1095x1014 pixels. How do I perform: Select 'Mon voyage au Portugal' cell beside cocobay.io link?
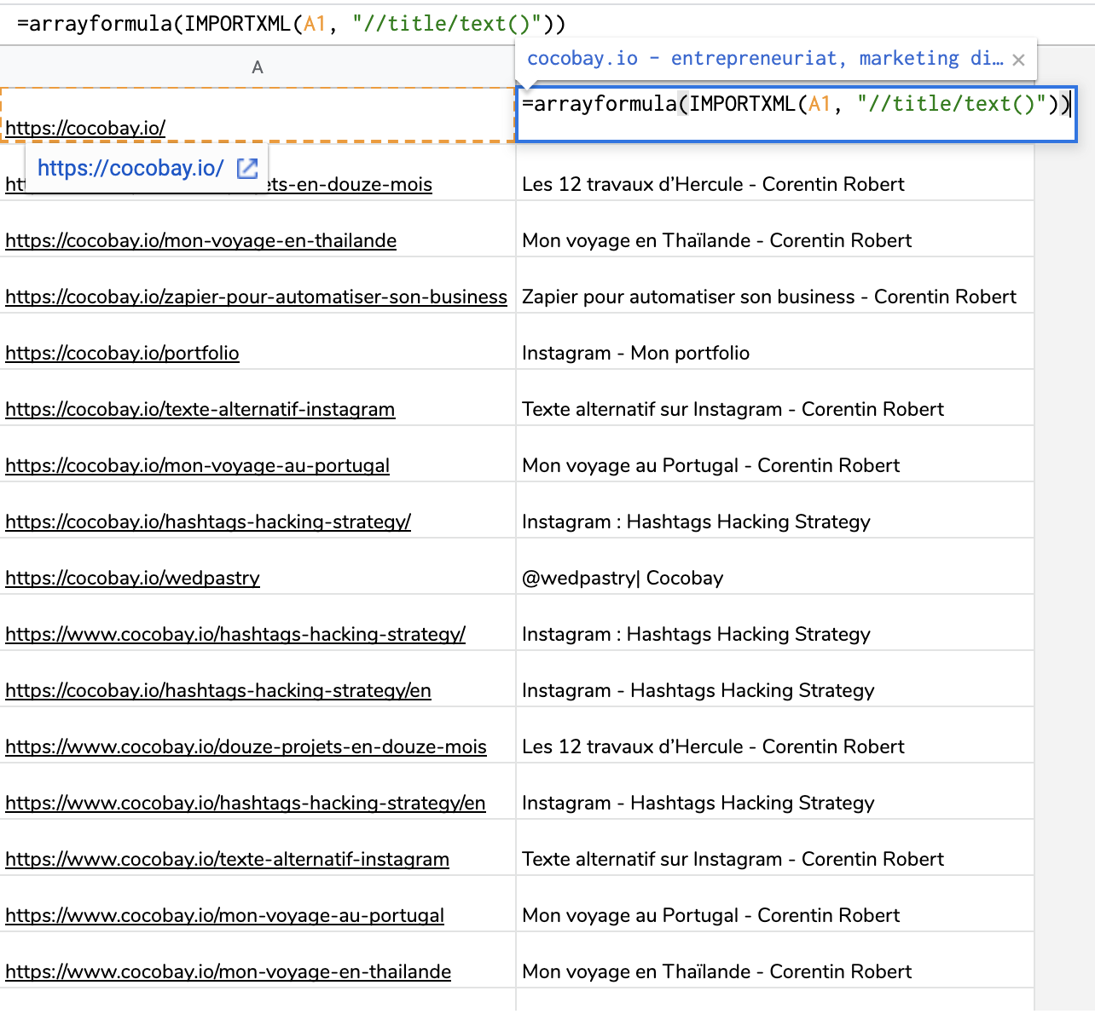[x=775, y=454]
